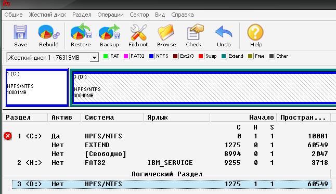This screenshot has height=194, width=336.
Task: Expand the Жесткий диск 1 - 76319MB dropdown
Action: pos(94,57)
